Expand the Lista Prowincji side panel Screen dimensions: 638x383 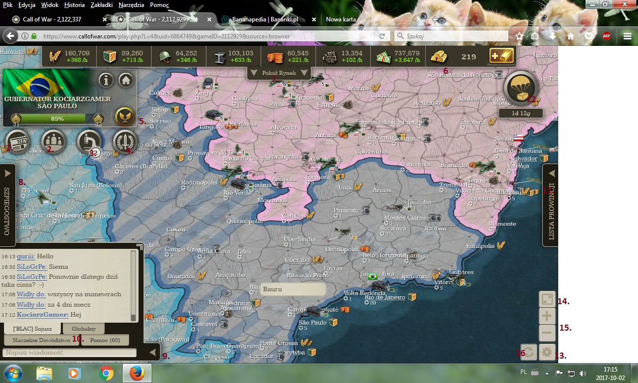pyautogui.click(x=551, y=205)
